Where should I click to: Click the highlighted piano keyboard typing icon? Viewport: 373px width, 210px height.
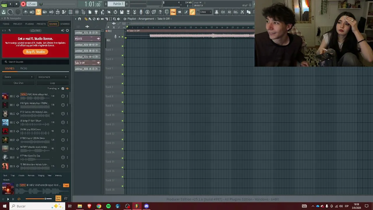(173, 12)
